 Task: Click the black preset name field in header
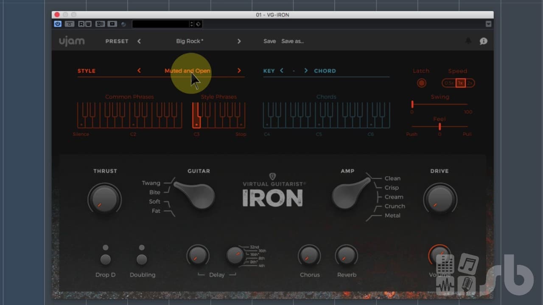point(161,24)
